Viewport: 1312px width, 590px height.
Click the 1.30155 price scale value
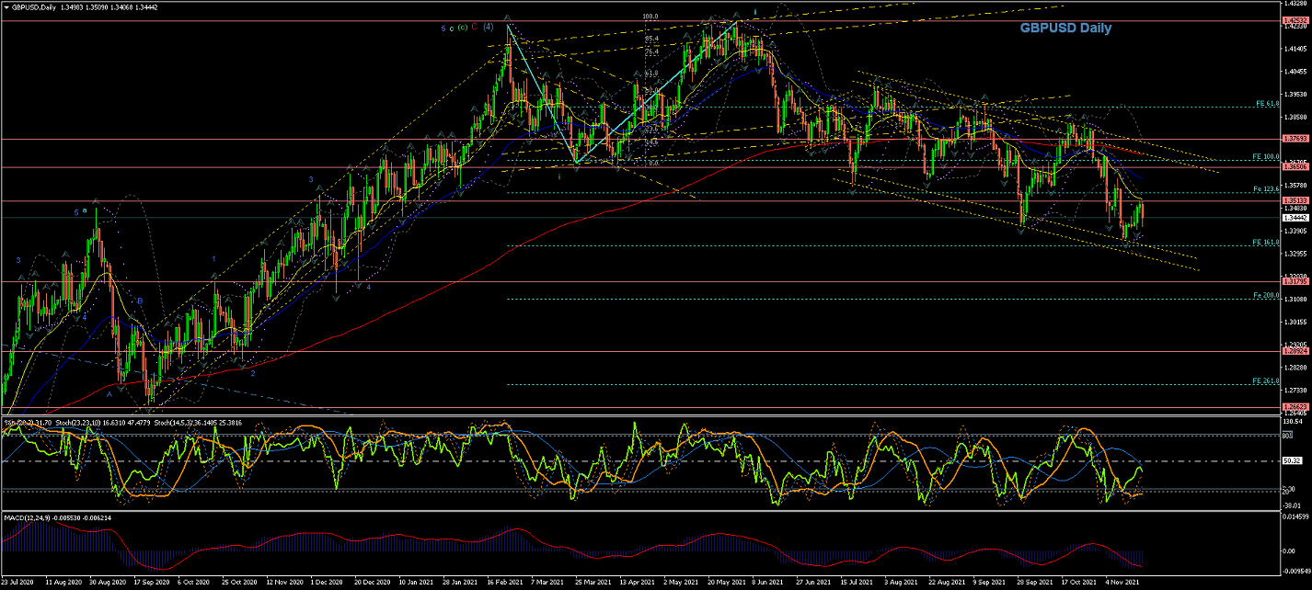click(x=1294, y=322)
